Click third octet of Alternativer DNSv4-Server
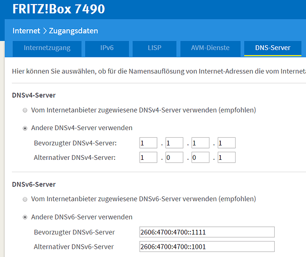Image resolution: width=306 pixels, height=257 pixels. pos(200,157)
